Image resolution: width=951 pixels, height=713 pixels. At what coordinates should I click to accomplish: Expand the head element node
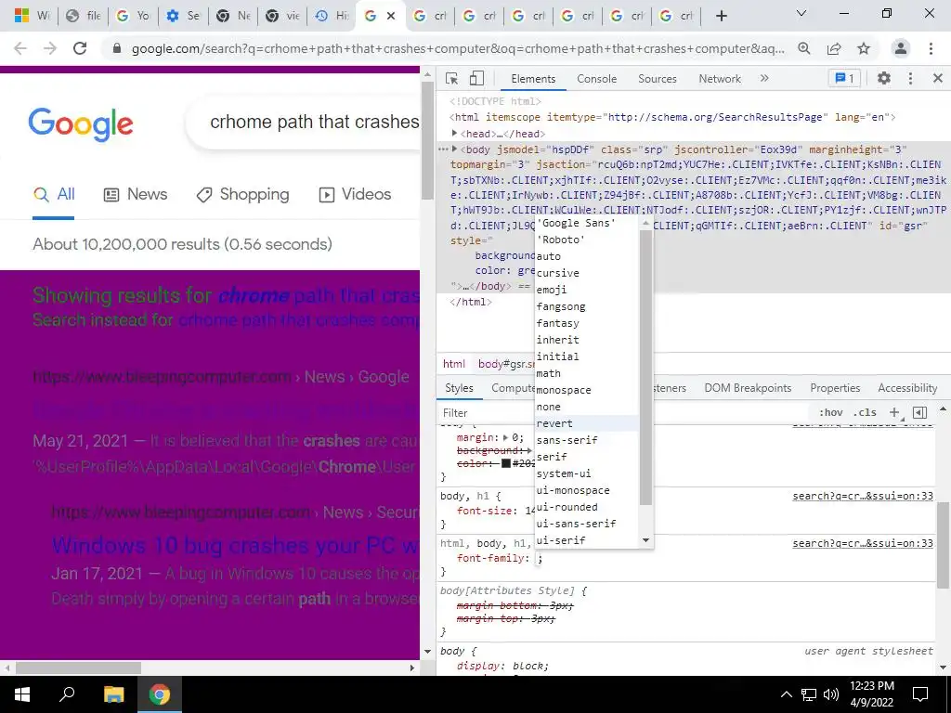coord(454,134)
